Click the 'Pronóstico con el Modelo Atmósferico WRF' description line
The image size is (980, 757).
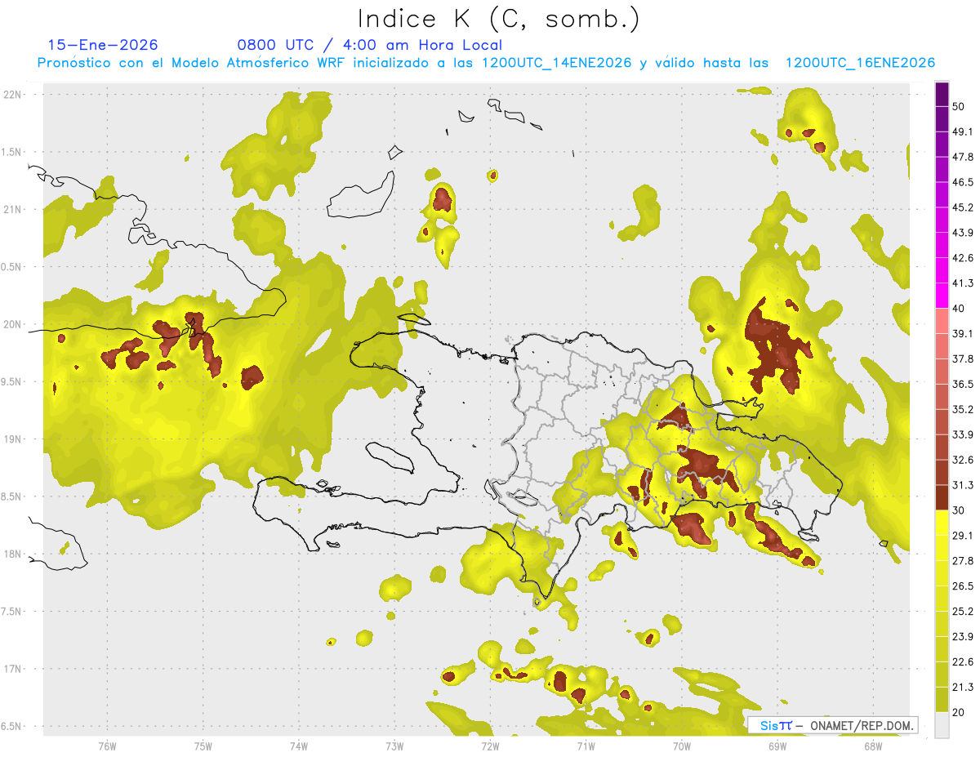click(485, 63)
